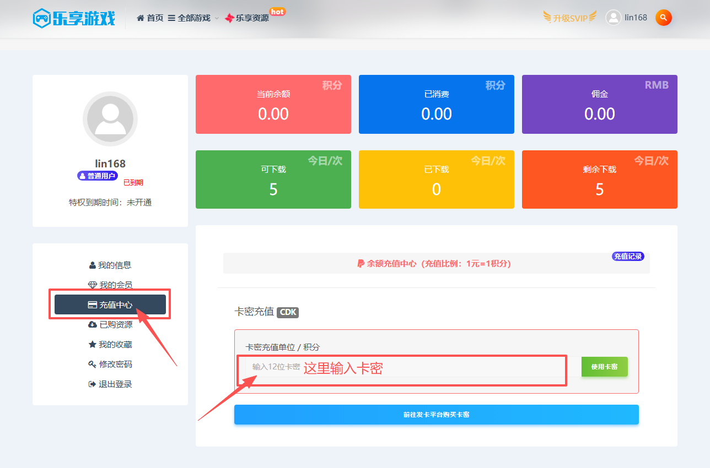The image size is (710, 468).
Task: Click the user avatar icon beside lin168
Action: click(x=613, y=18)
